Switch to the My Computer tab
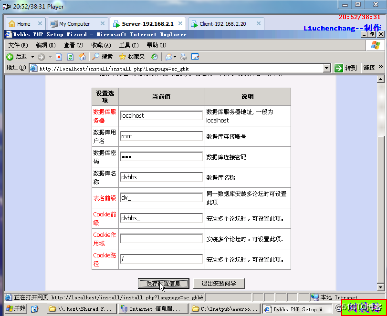Screen dimensions: 387x316 tap(78, 24)
